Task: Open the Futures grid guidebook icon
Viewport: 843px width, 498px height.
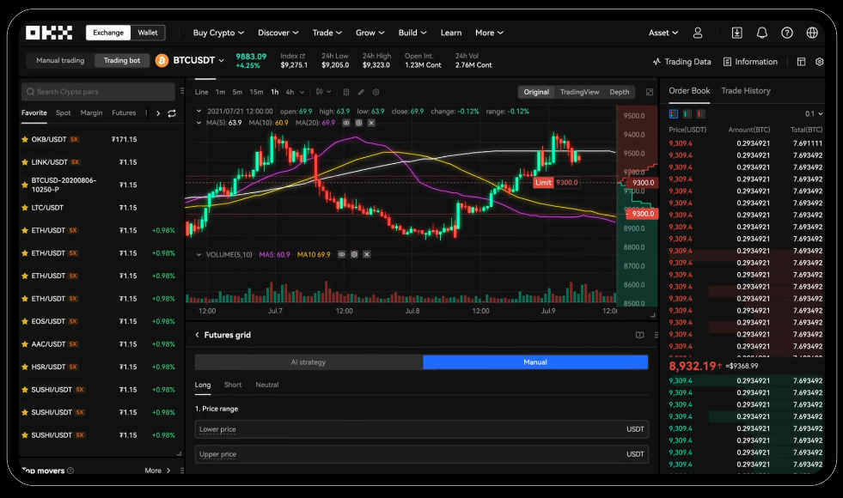Action: tap(639, 335)
